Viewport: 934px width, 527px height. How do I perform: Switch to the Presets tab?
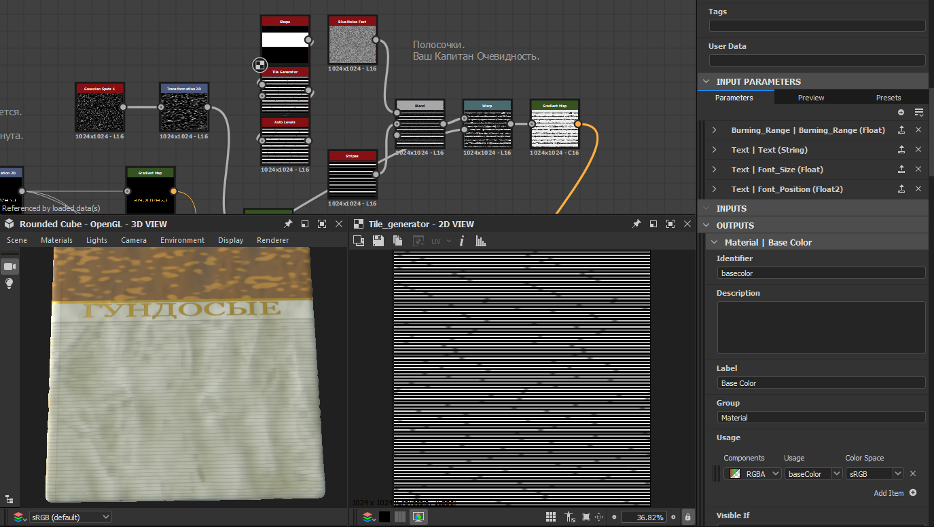coord(888,98)
